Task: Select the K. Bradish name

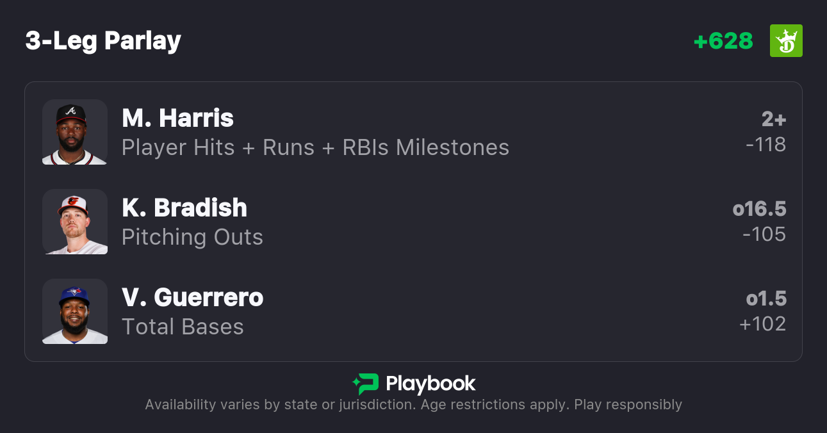Action: point(184,208)
